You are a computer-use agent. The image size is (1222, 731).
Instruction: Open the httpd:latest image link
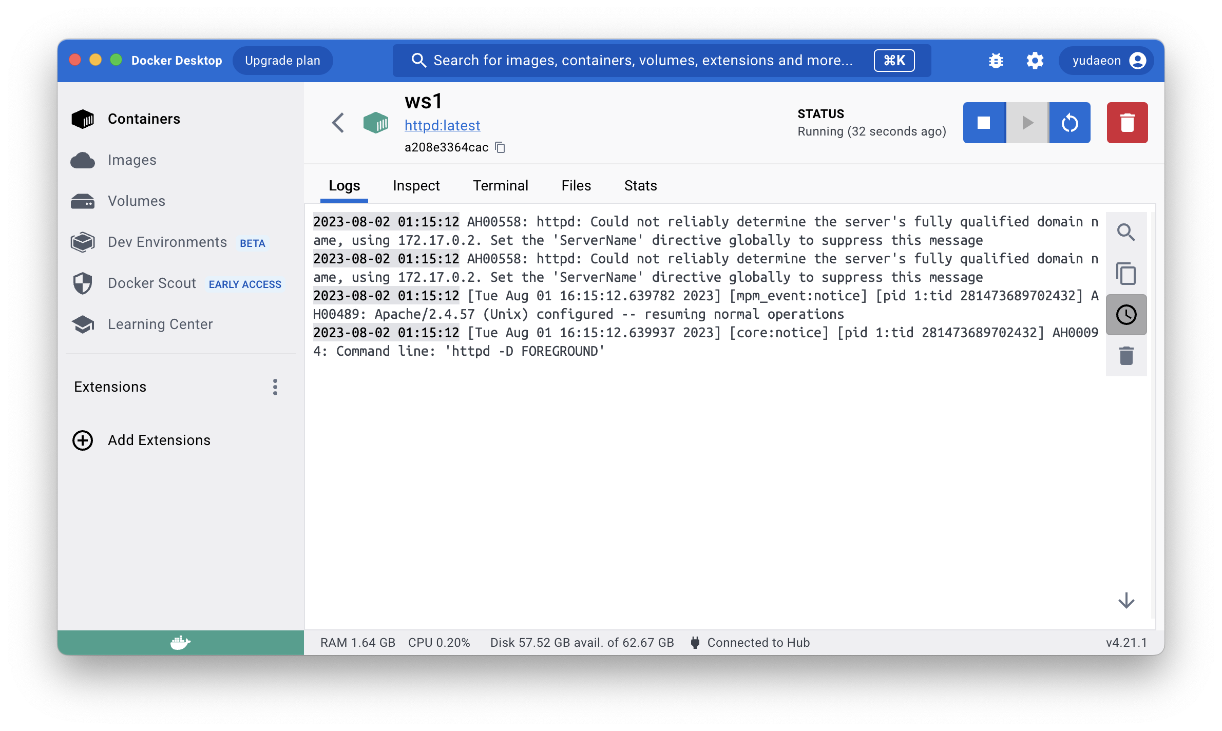pyautogui.click(x=442, y=125)
